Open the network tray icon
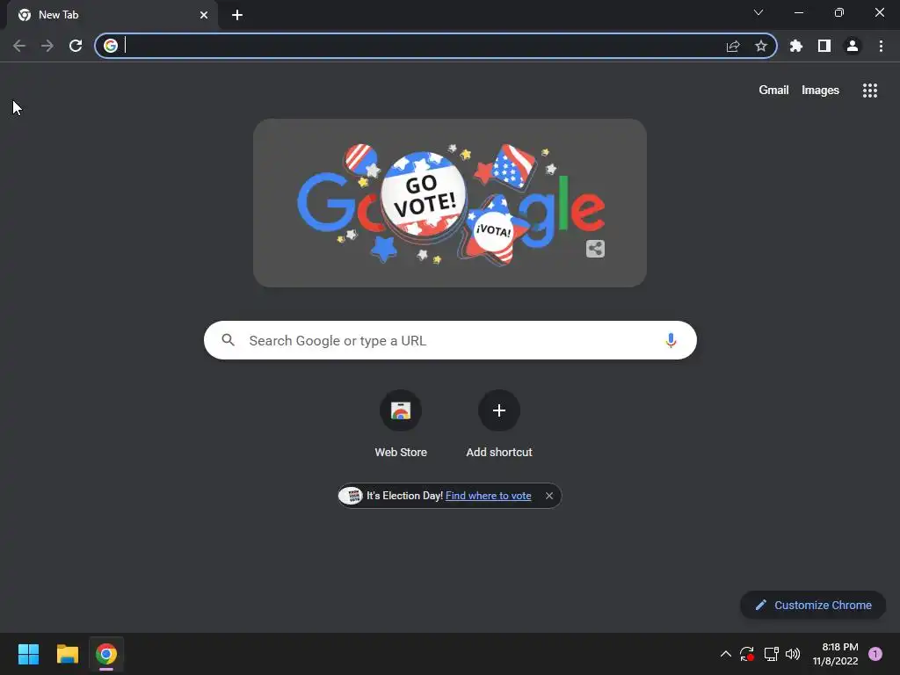This screenshot has width=900, height=675. [x=771, y=654]
